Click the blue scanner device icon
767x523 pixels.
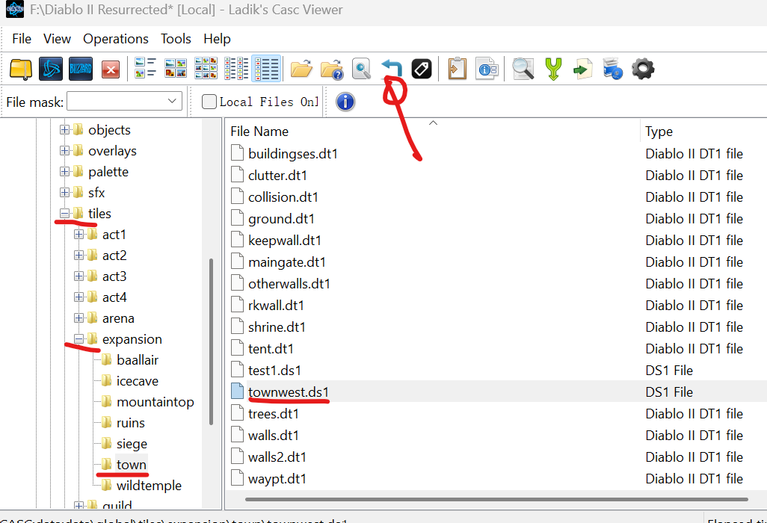[x=613, y=69]
